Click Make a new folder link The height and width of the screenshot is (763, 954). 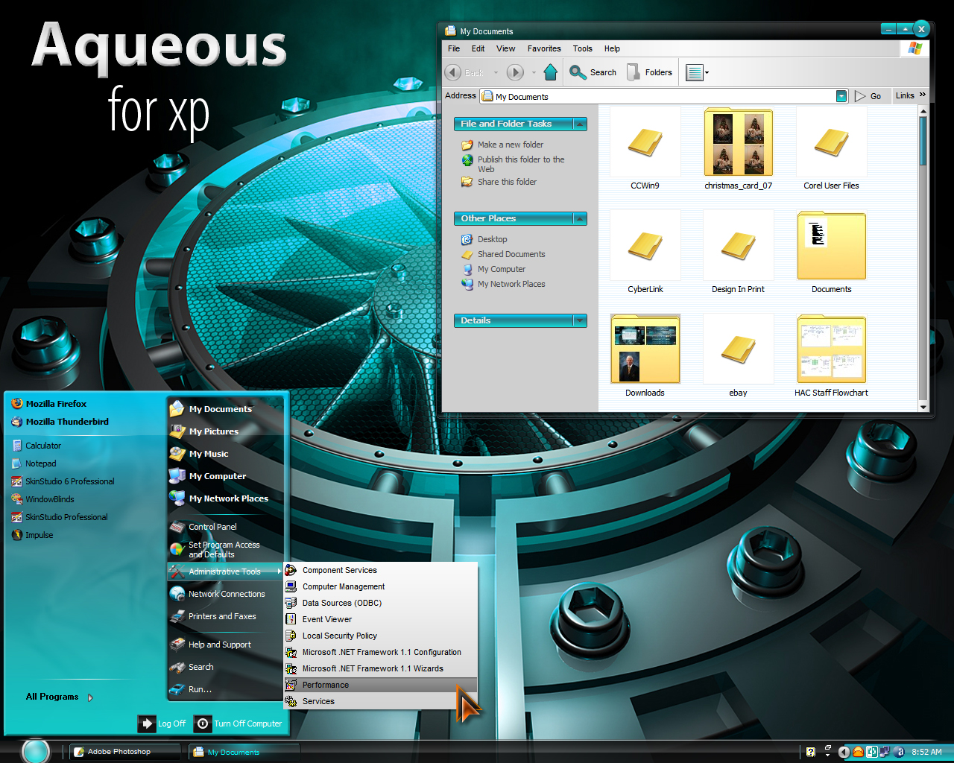(511, 145)
